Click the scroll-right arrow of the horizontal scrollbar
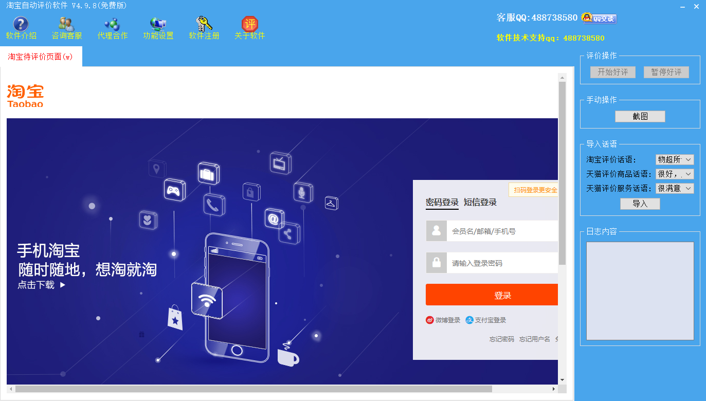706x401 pixels. pos(554,389)
